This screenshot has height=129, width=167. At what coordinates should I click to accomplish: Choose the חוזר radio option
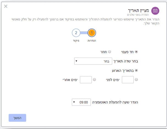109,52
